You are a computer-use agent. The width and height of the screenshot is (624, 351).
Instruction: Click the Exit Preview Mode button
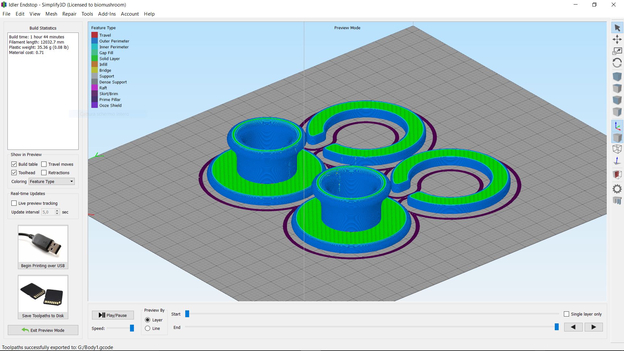(x=43, y=330)
